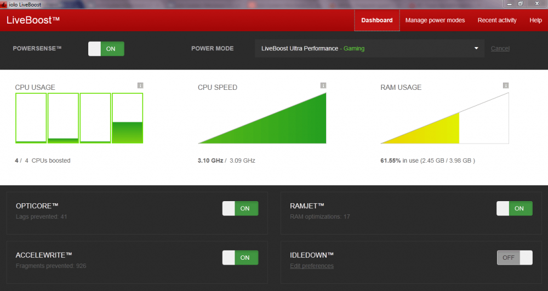Click the POWERSENSE label
Screen dimensions: 548x291
coord(37,48)
